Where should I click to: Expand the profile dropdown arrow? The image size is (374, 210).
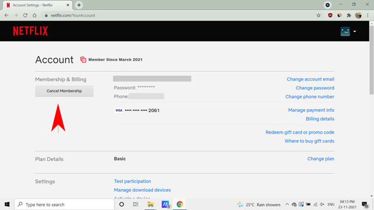point(355,32)
